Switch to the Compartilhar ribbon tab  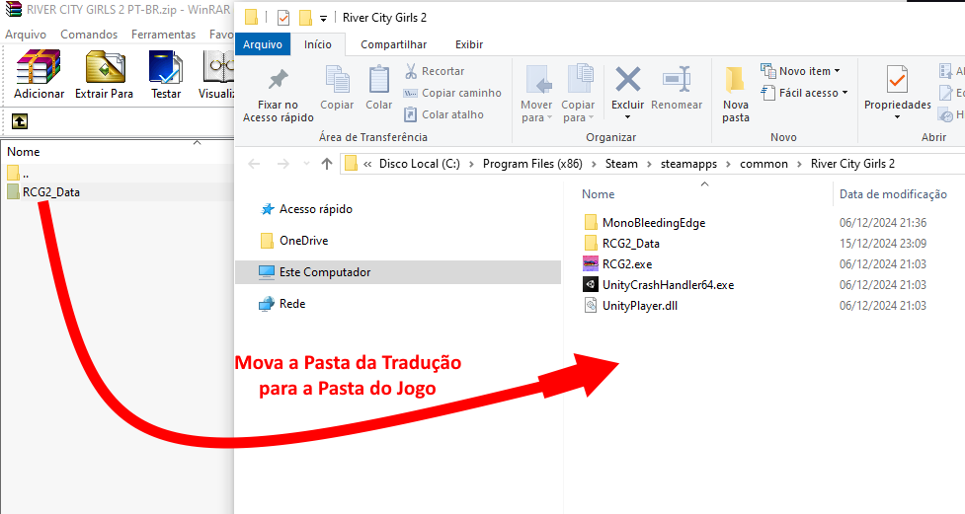tap(393, 44)
